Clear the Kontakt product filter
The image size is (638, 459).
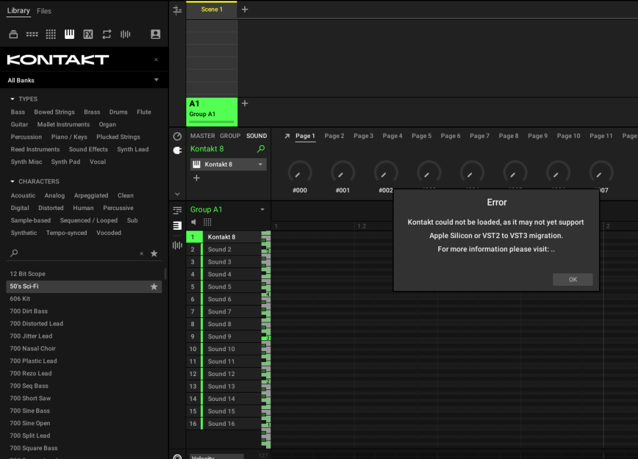(156, 59)
